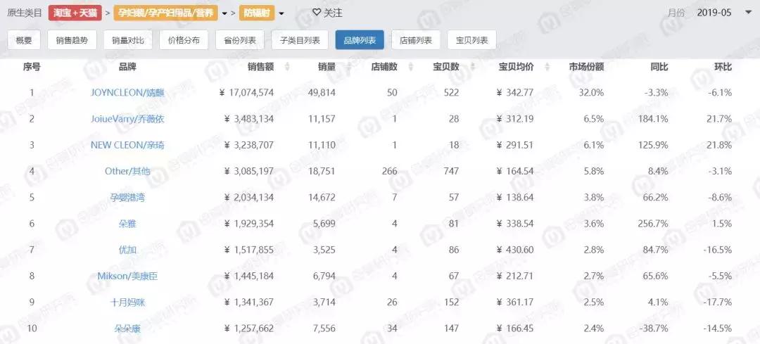Image resolution: width=760 pixels, height=344 pixels.
Task: Sort by 销售额 column arrows
Action: [287, 67]
